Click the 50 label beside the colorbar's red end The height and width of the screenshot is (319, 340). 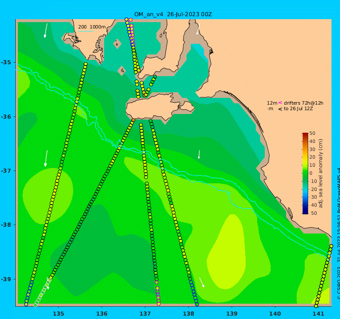coord(312,133)
